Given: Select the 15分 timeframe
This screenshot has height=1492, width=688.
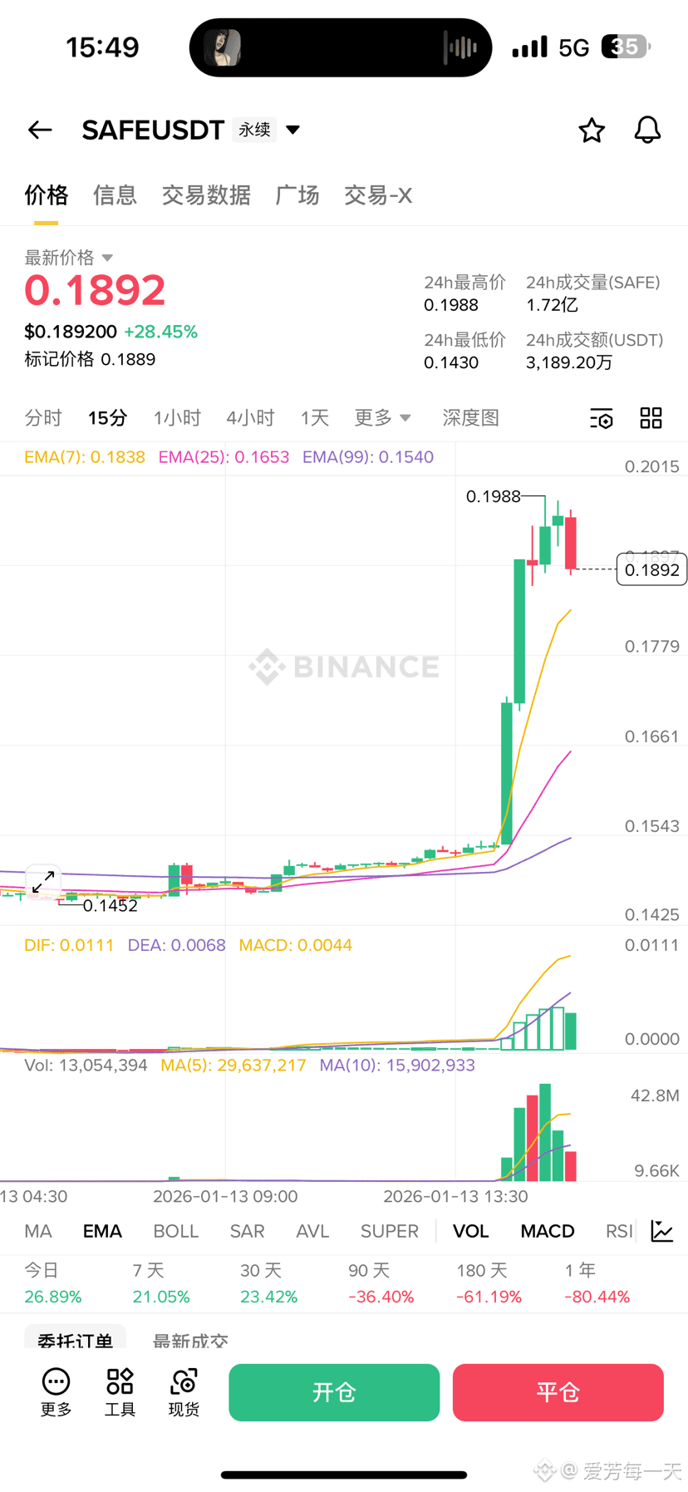Looking at the screenshot, I should click(x=108, y=418).
